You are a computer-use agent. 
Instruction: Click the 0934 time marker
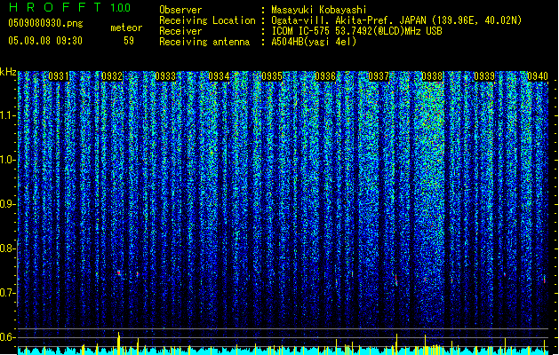pos(219,76)
